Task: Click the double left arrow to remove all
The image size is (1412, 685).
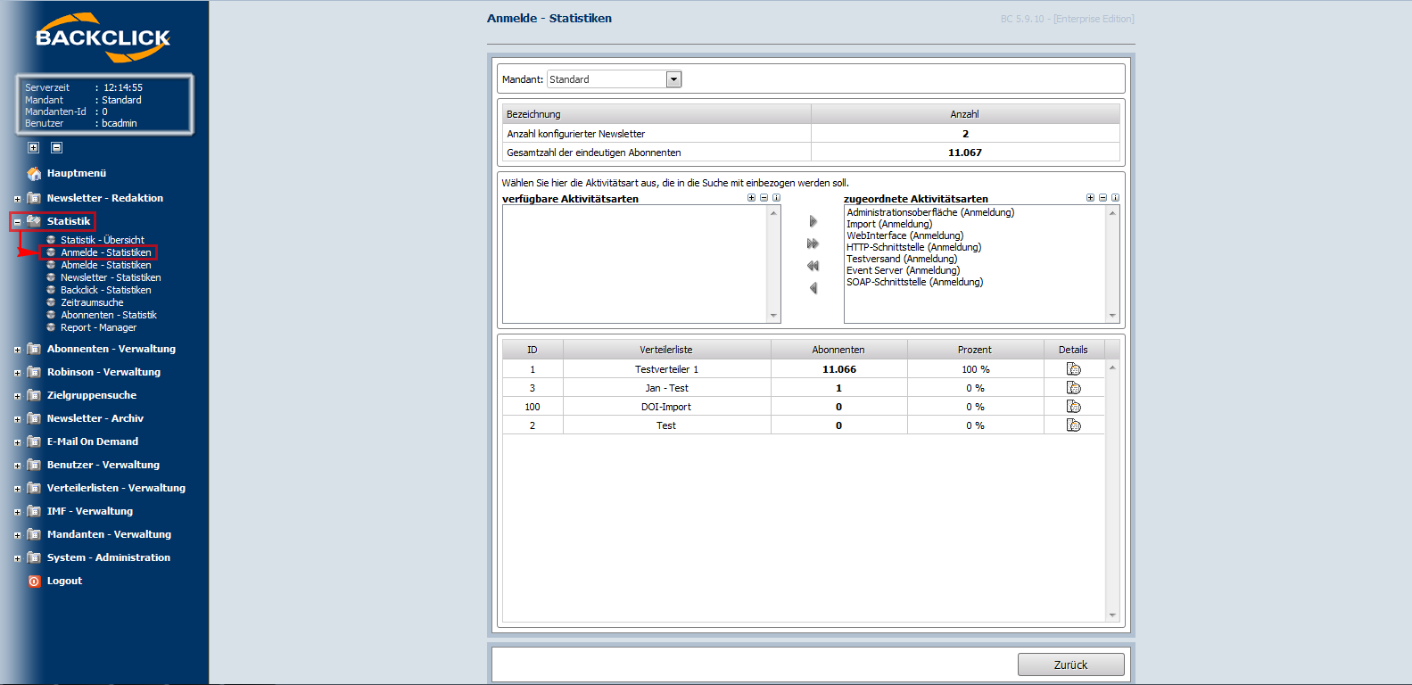Action: pos(813,266)
